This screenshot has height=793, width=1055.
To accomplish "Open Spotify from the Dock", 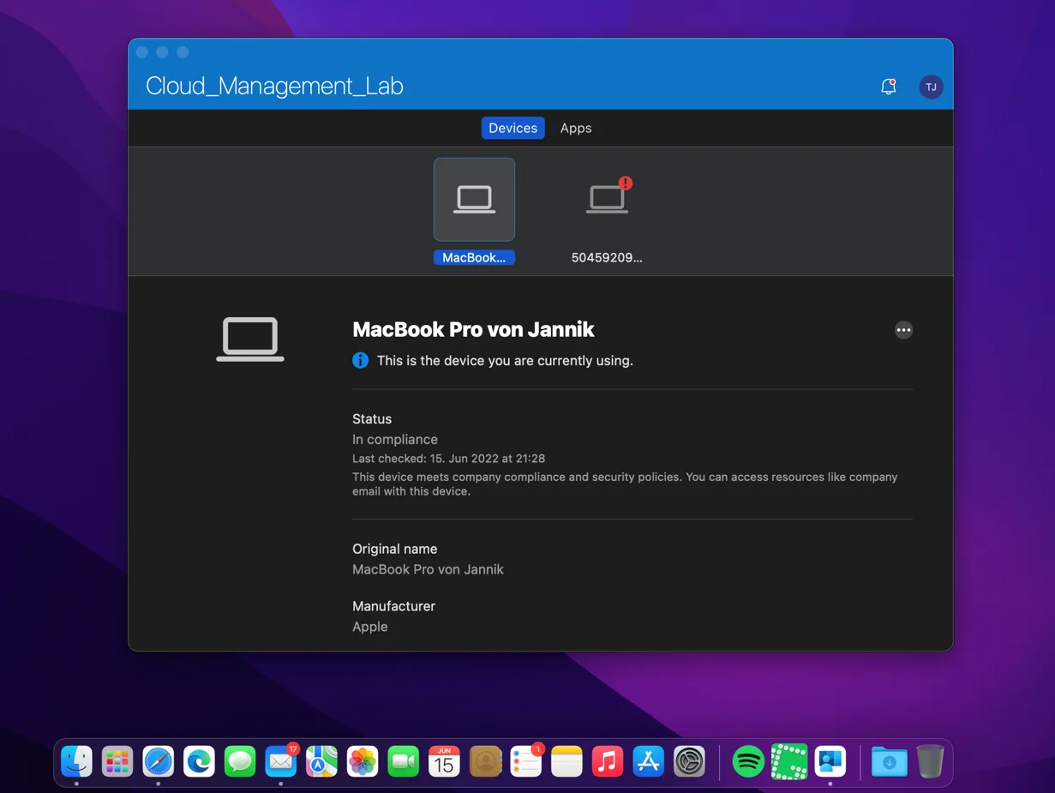I will coord(748,761).
